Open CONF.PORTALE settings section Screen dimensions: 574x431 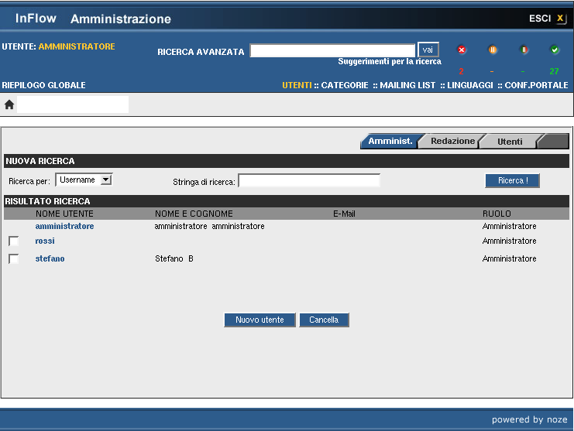536,85
